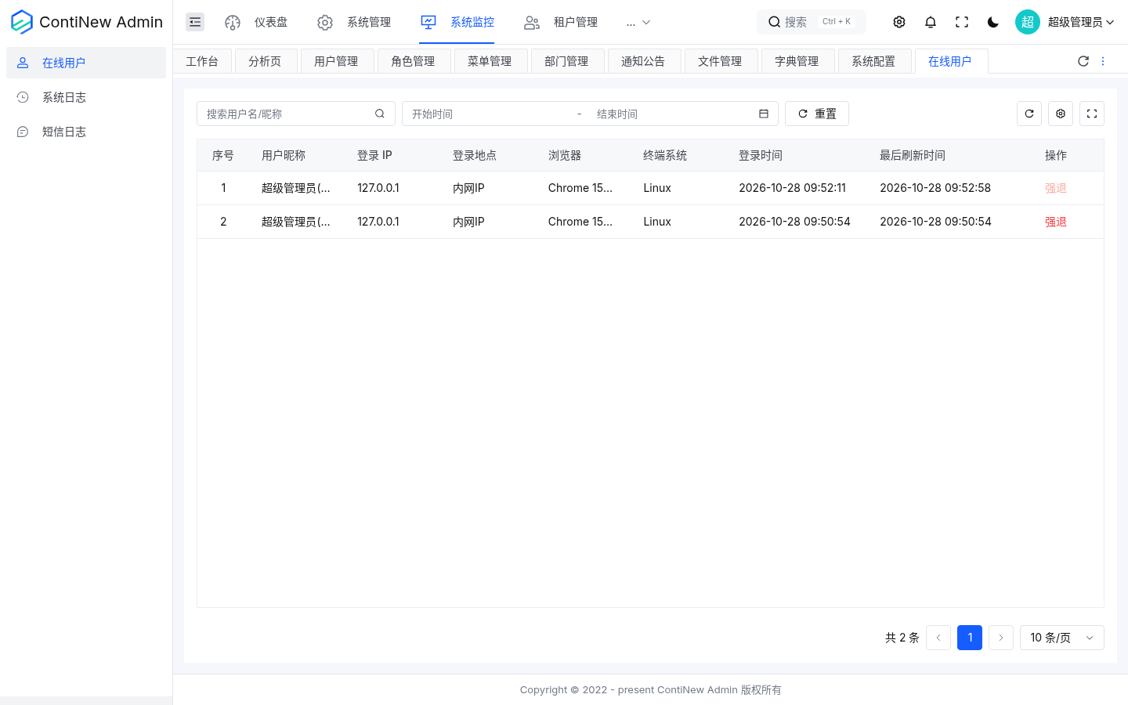Switch to the 部门管理 tab
The width and height of the screenshot is (1128, 705).
click(566, 61)
